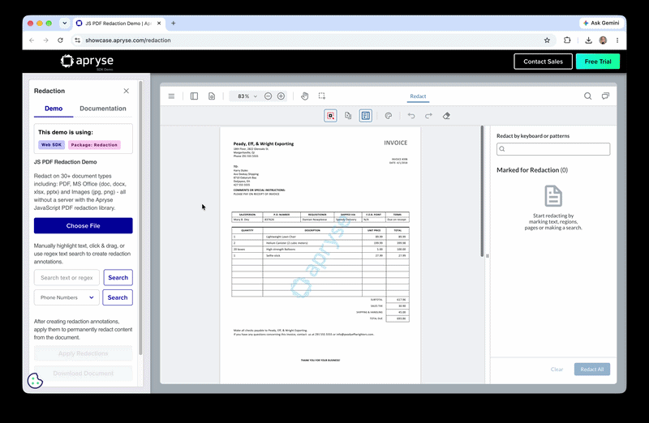Open browser extensions puzzle icon
Image resolution: width=649 pixels, height=423 pixels.
567,40
